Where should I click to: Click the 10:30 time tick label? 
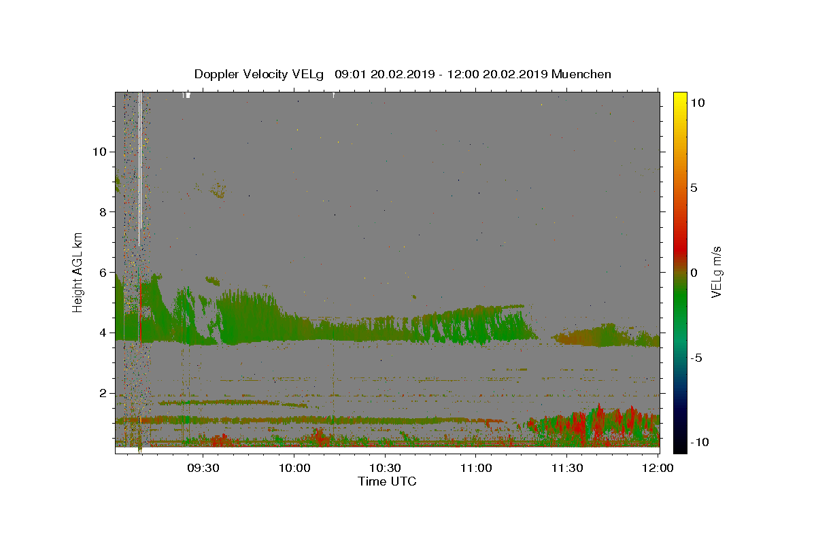coord(385,468)
